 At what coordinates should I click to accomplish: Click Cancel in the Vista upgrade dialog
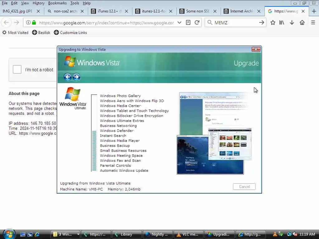244,187
